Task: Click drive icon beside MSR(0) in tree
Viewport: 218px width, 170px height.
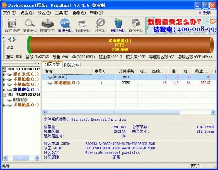Action: 10,100
